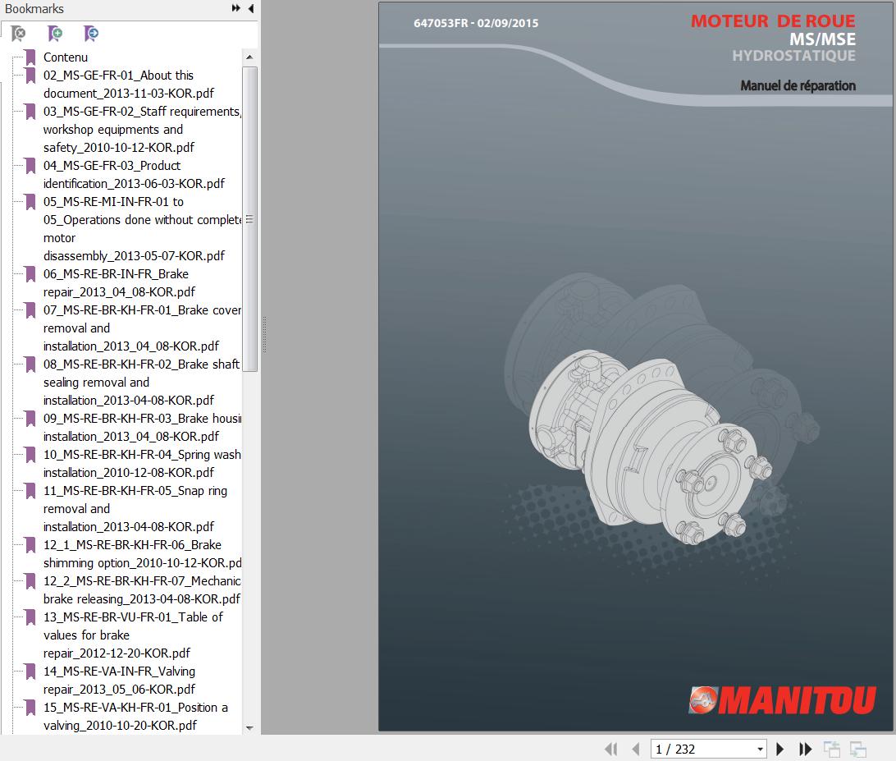Open bookmark 14_MS-RE-VA-IN-FR_Valving repair
The image size is (896, 761).
[x=120, y=681]
